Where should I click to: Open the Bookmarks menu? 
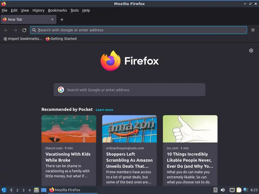pyautogui.click(x=57, y=10)
